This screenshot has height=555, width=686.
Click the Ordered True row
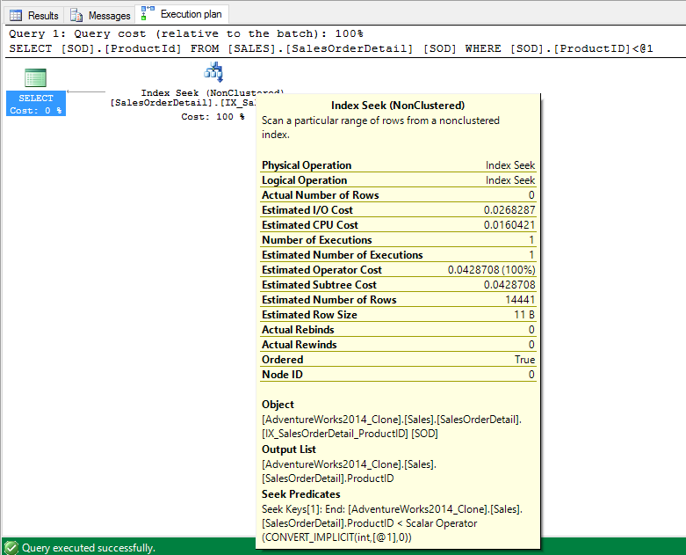[x=398, y=359]
